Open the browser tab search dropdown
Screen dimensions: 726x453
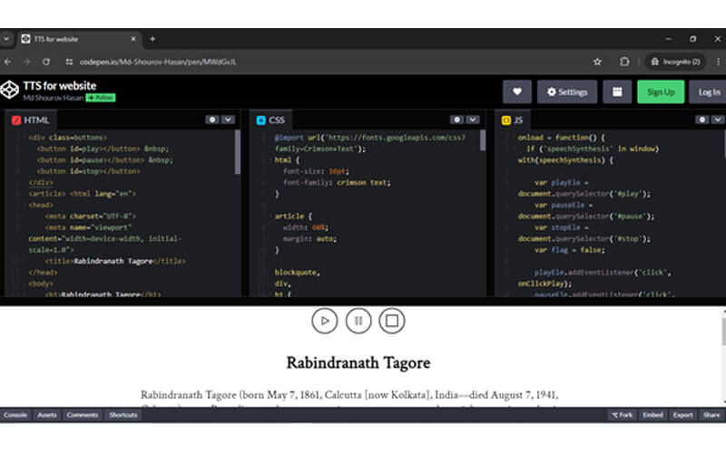pyautogui.click(x=6, y=39)
